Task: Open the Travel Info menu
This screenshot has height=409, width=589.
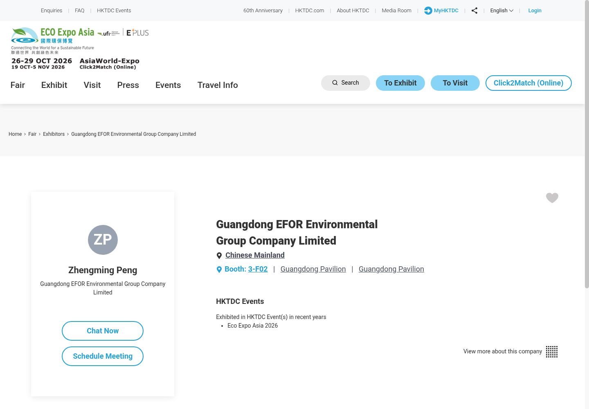Action: (x=218, y=85)
